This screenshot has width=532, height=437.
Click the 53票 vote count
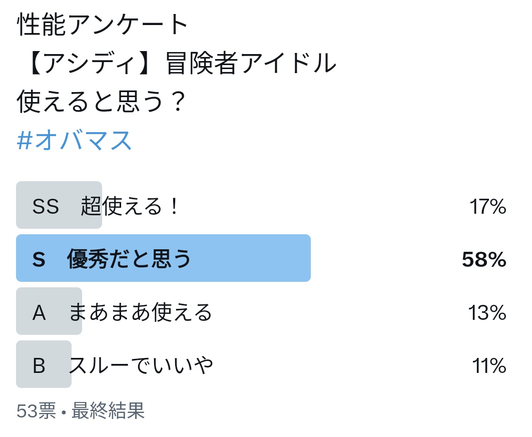(x=36, y=410)
